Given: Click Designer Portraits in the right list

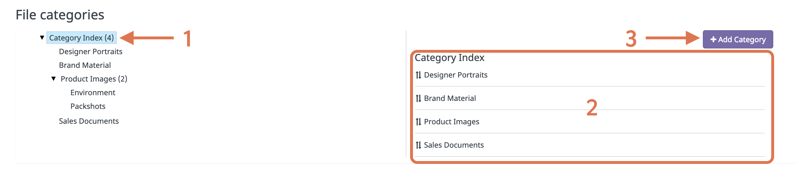Looking at the screenshot, I should pos(456,75).
